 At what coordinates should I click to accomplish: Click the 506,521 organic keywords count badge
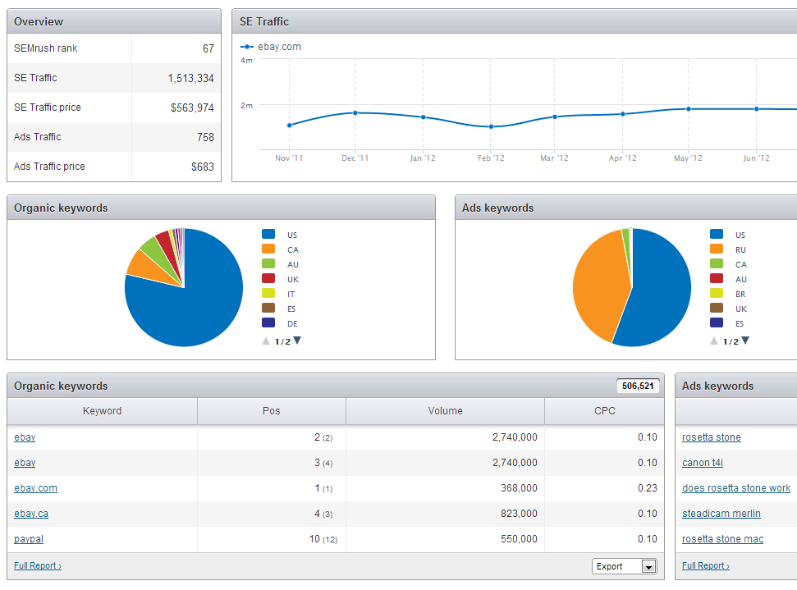(x=638, y=386)
